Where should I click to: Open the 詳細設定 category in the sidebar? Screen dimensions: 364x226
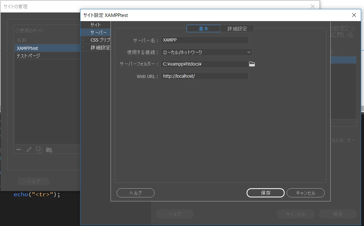tap(100, 47)
